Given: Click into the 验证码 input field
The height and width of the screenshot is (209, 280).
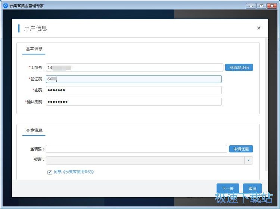Looking at the screenshot, I should pos(134,79).
